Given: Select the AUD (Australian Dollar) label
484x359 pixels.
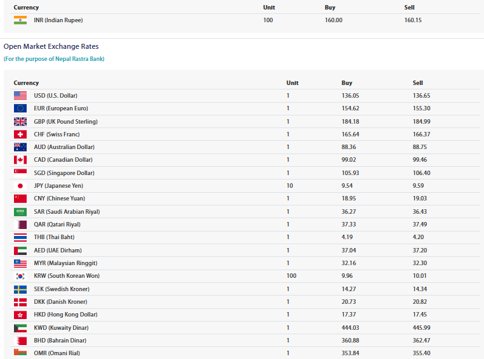Looking at the screenshot, I should (x=64, y=147).
